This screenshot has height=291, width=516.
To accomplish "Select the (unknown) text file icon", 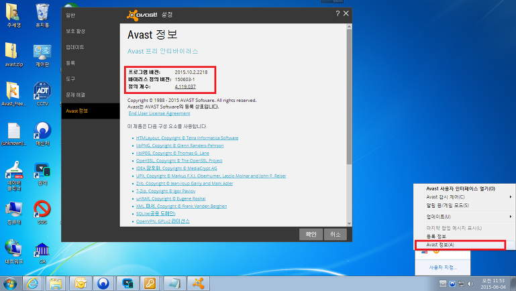I will tap(13, 134).
